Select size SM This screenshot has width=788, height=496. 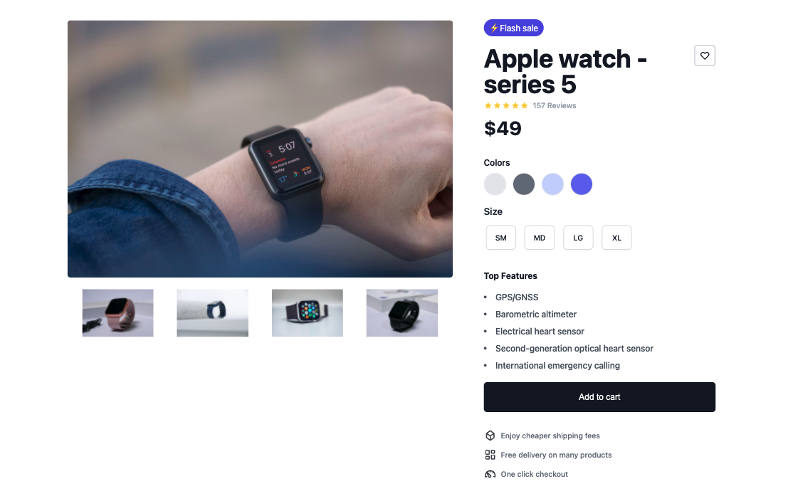click(500, 238)
